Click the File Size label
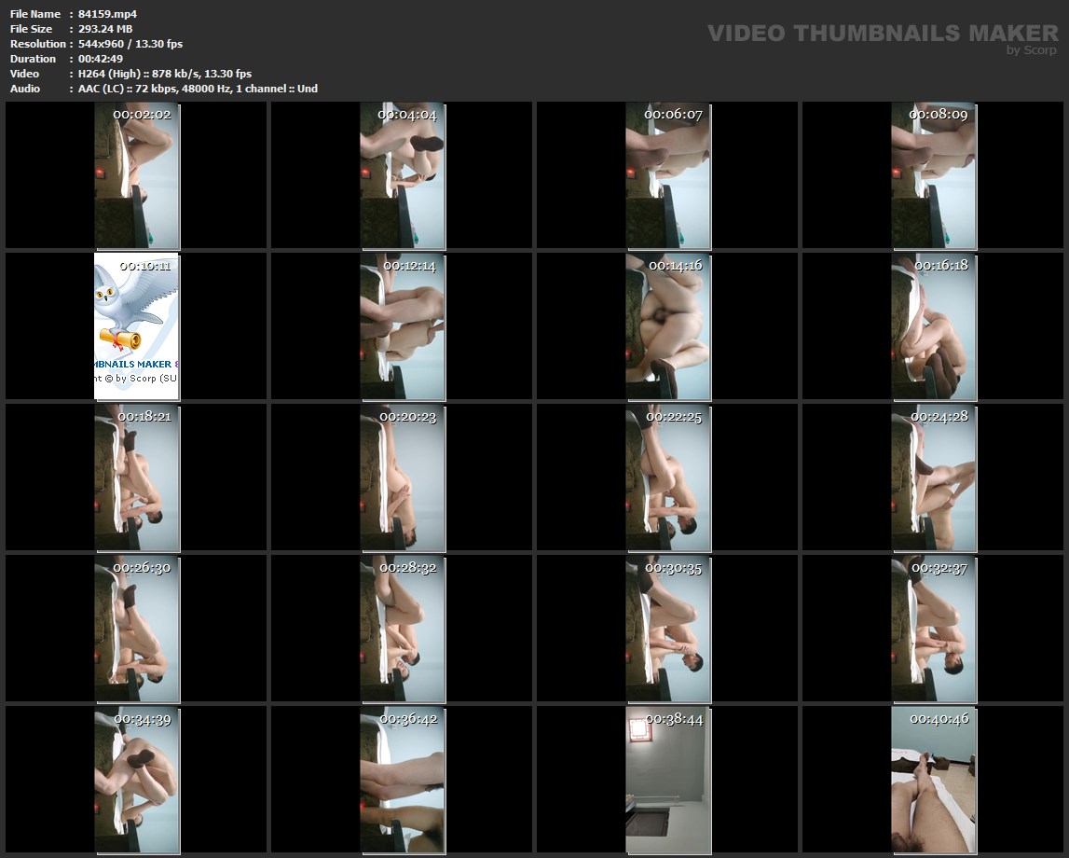 [32, 29]
